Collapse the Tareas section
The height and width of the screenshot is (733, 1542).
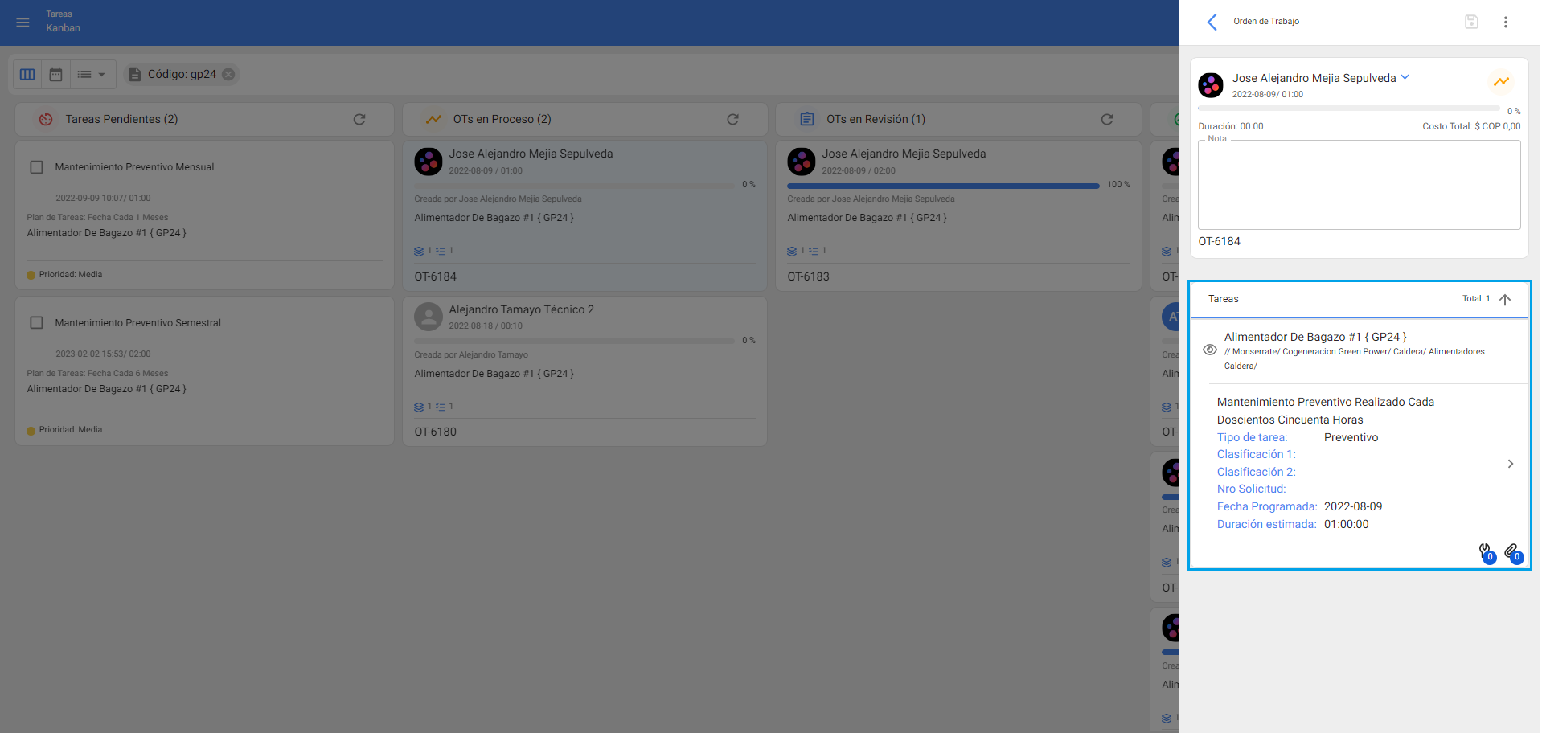pos(1505,299)
